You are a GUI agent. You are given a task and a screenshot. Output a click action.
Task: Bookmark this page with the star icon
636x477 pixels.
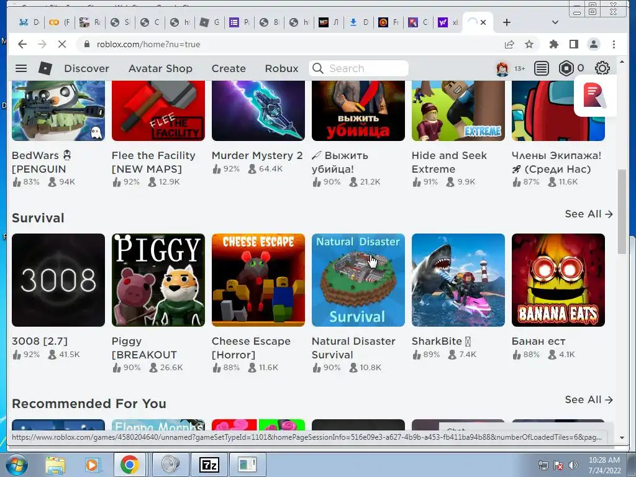[x=529, y=44]
